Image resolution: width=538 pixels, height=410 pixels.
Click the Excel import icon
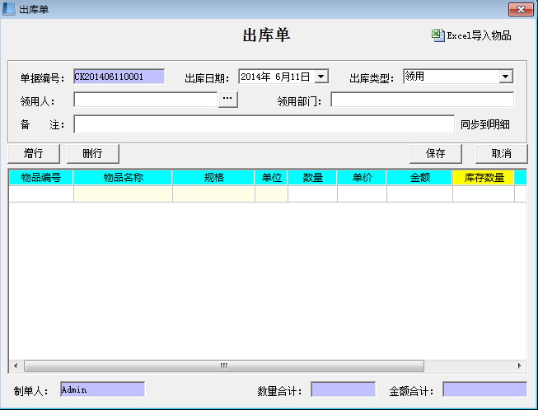pos(437,35)
